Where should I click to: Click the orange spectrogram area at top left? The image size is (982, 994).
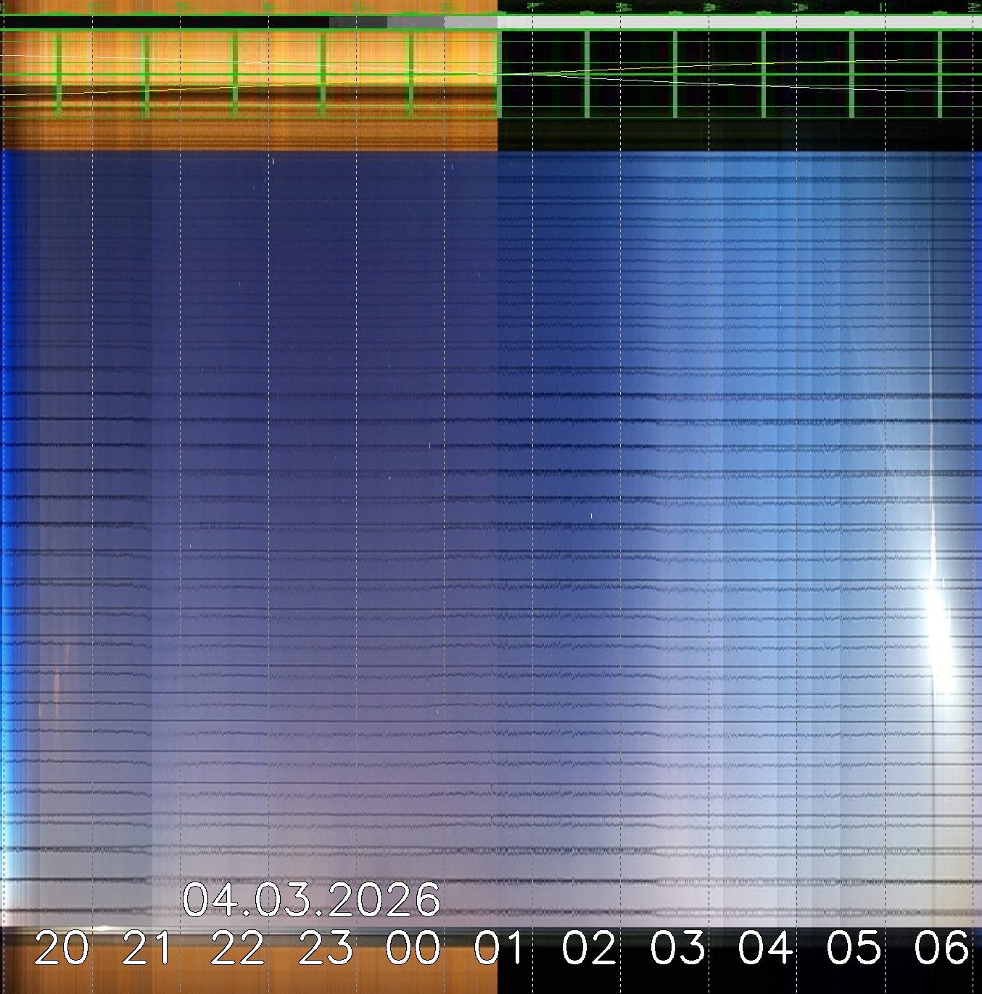(247, 73)
